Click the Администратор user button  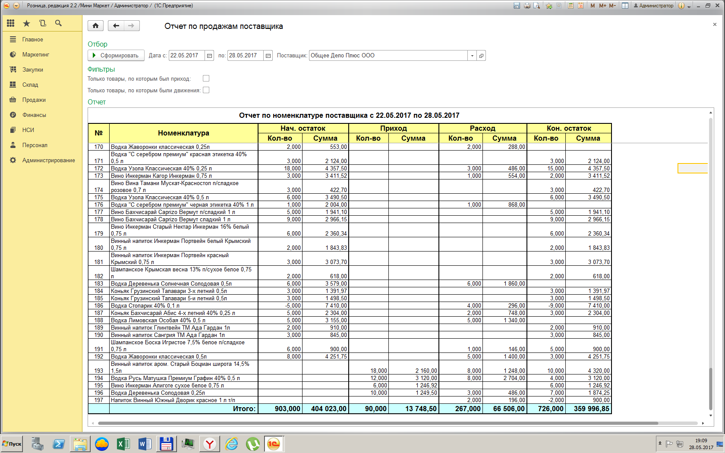tap(653, 6)
